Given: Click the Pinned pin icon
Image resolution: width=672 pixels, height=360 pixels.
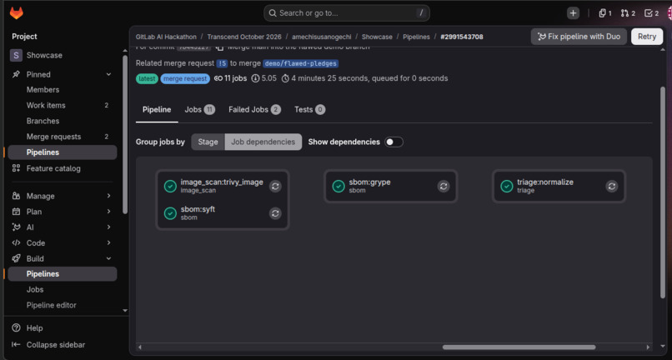Looking at the screenshot, I should point(16,74).
